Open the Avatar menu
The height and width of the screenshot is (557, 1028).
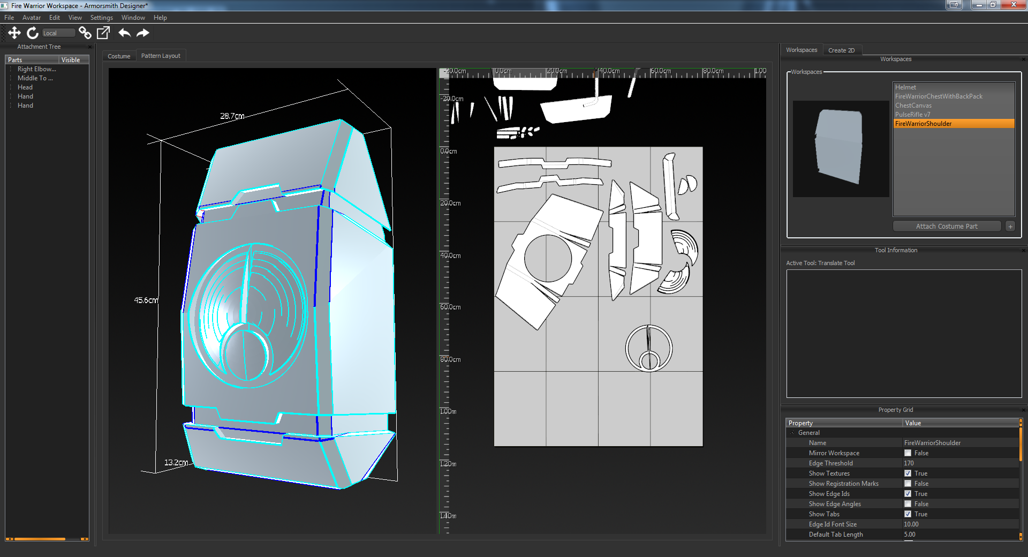tap(31, 18)
